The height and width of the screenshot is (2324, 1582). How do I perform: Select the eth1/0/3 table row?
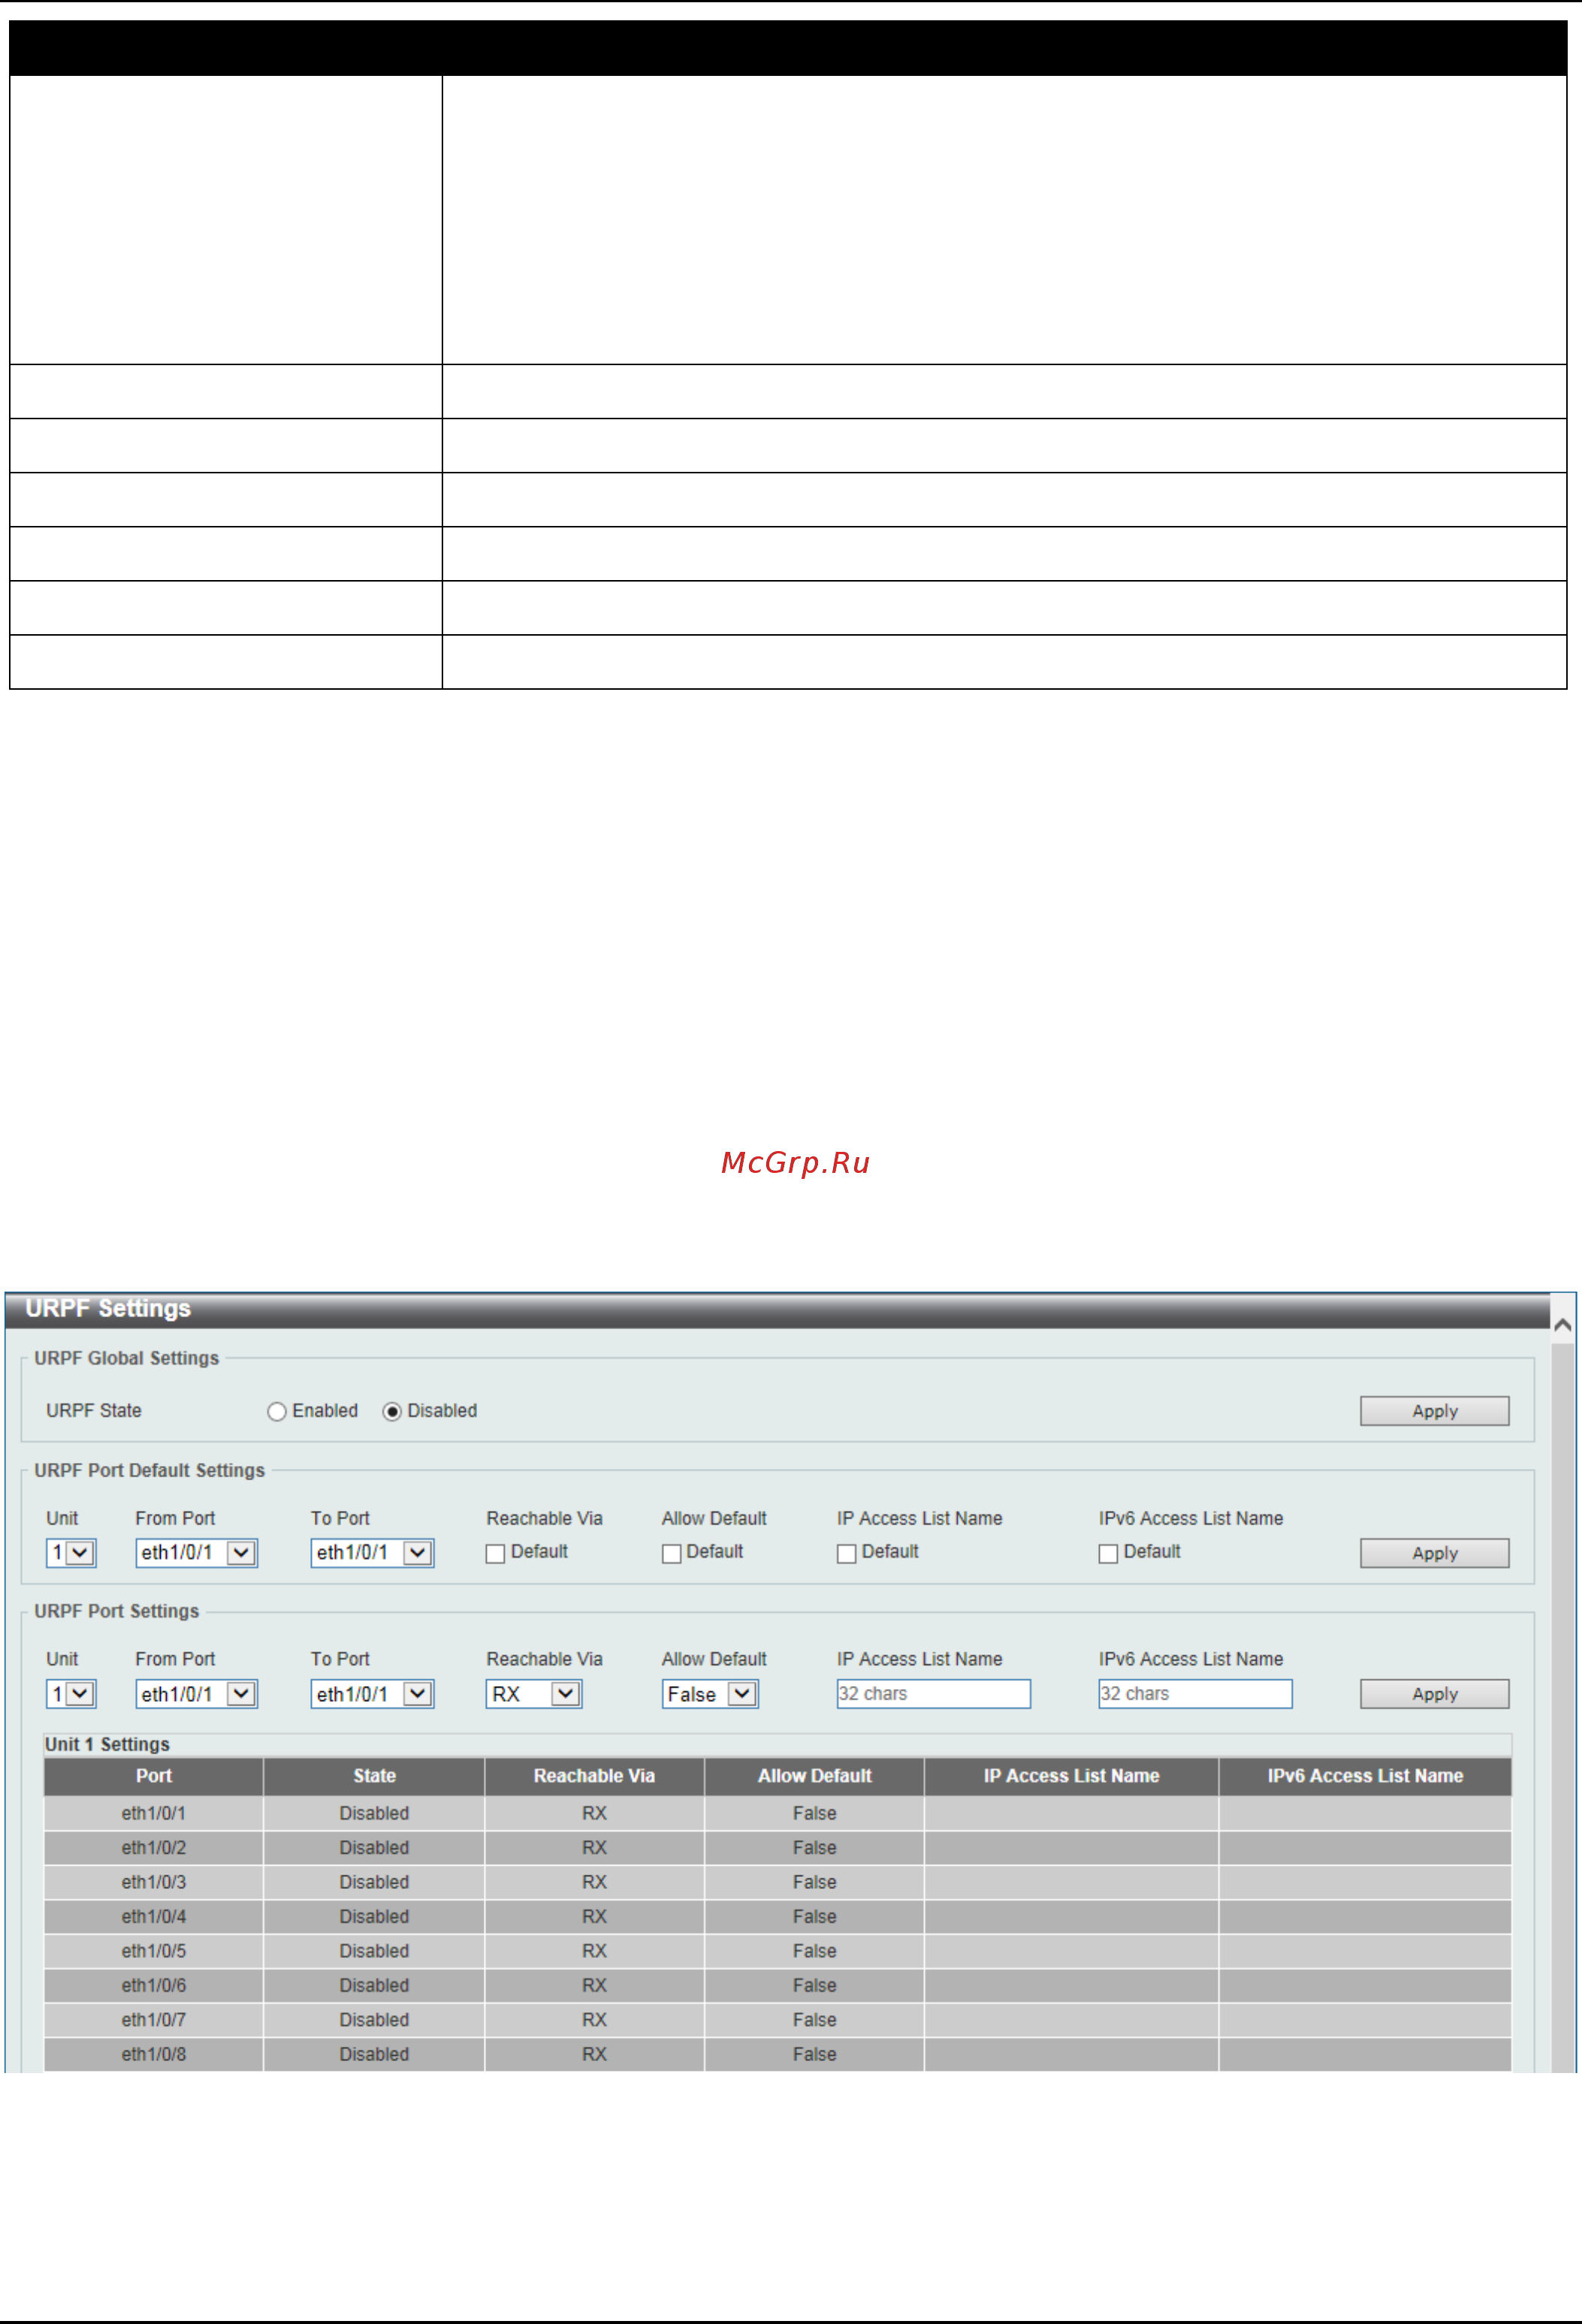(777, 1883)
